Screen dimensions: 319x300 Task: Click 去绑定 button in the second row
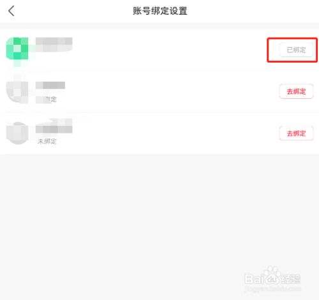[x=296, y=91]
